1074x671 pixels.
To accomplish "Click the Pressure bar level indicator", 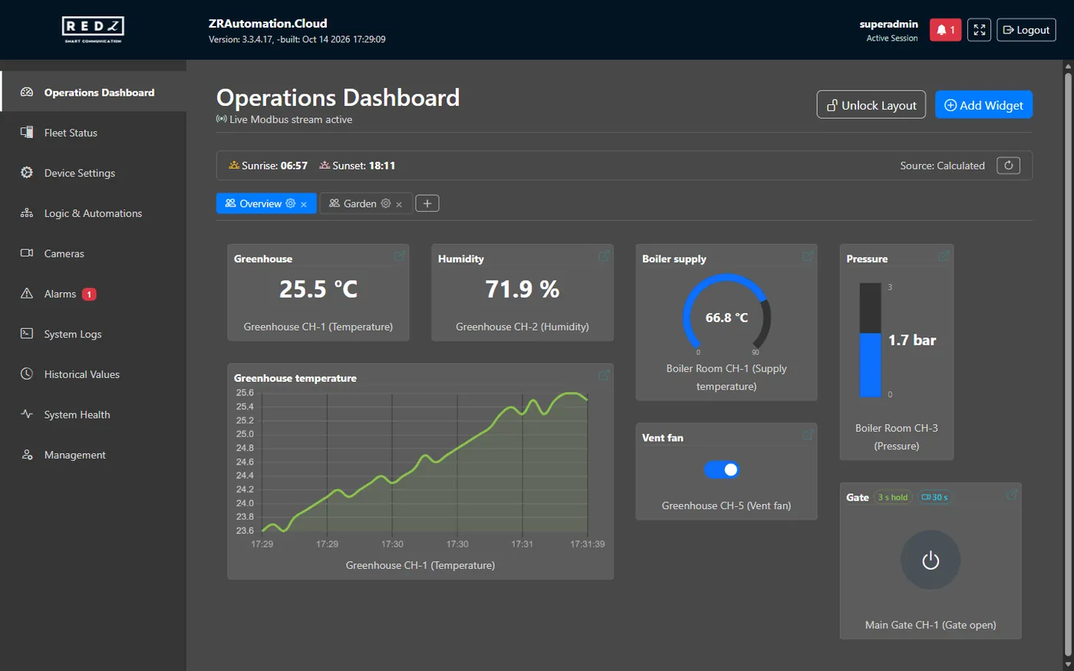I will coord(871,340).
